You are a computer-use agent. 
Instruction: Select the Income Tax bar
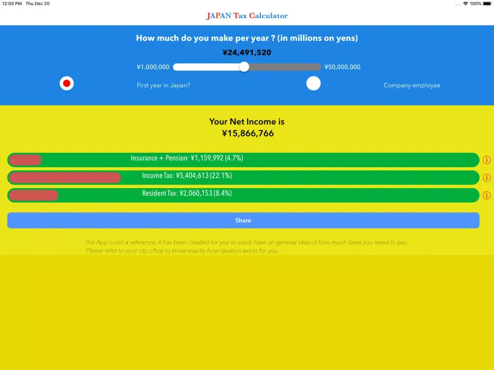point(243,178)
